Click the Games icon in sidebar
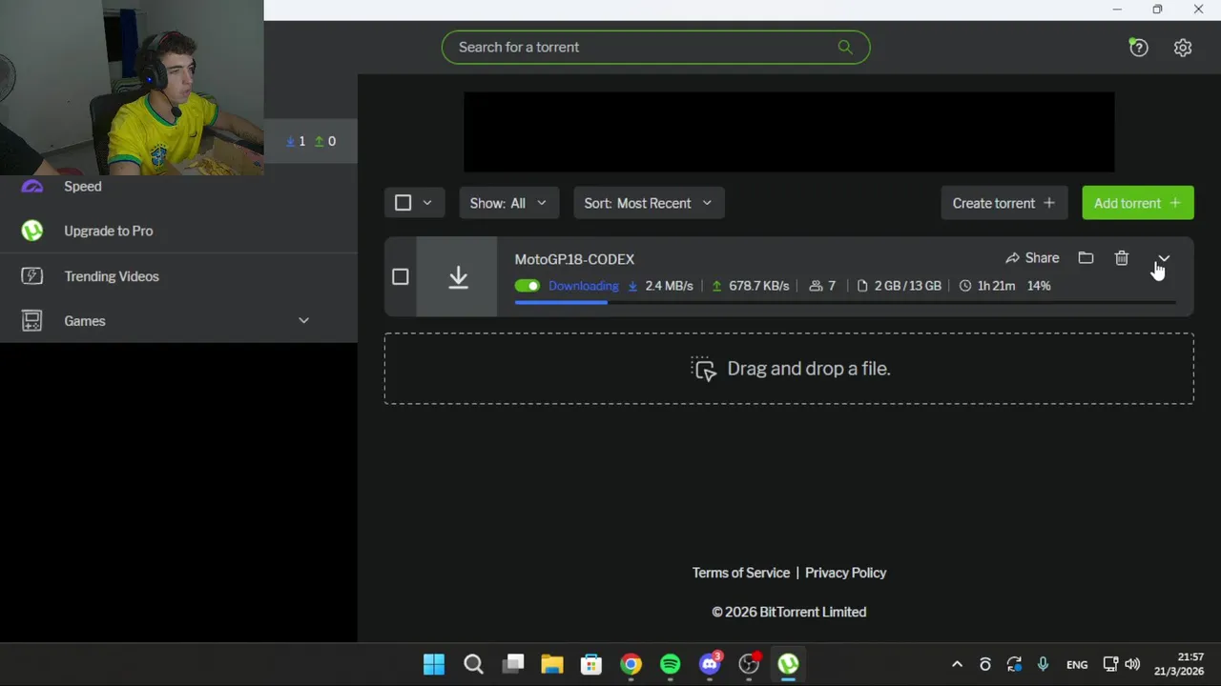This screenshot has height=686, width=1221. [32, 321]
